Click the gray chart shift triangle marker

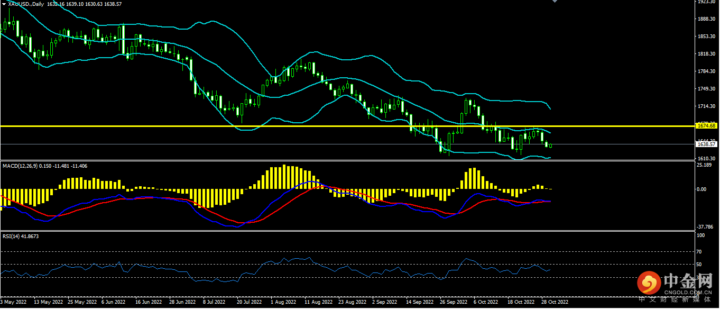pos(554,2)
